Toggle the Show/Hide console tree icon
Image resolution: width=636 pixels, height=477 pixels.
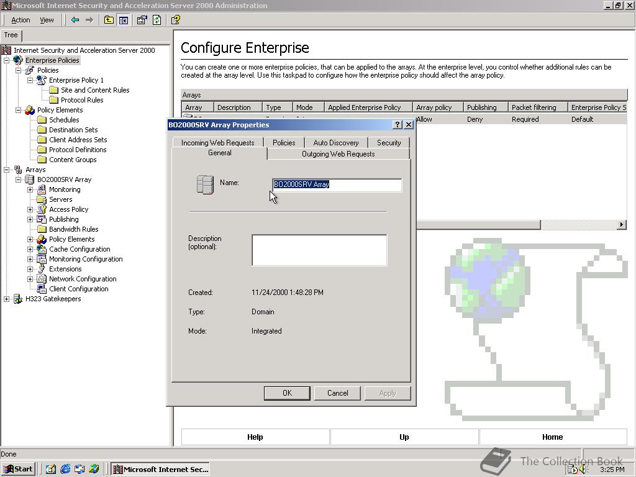124,20
